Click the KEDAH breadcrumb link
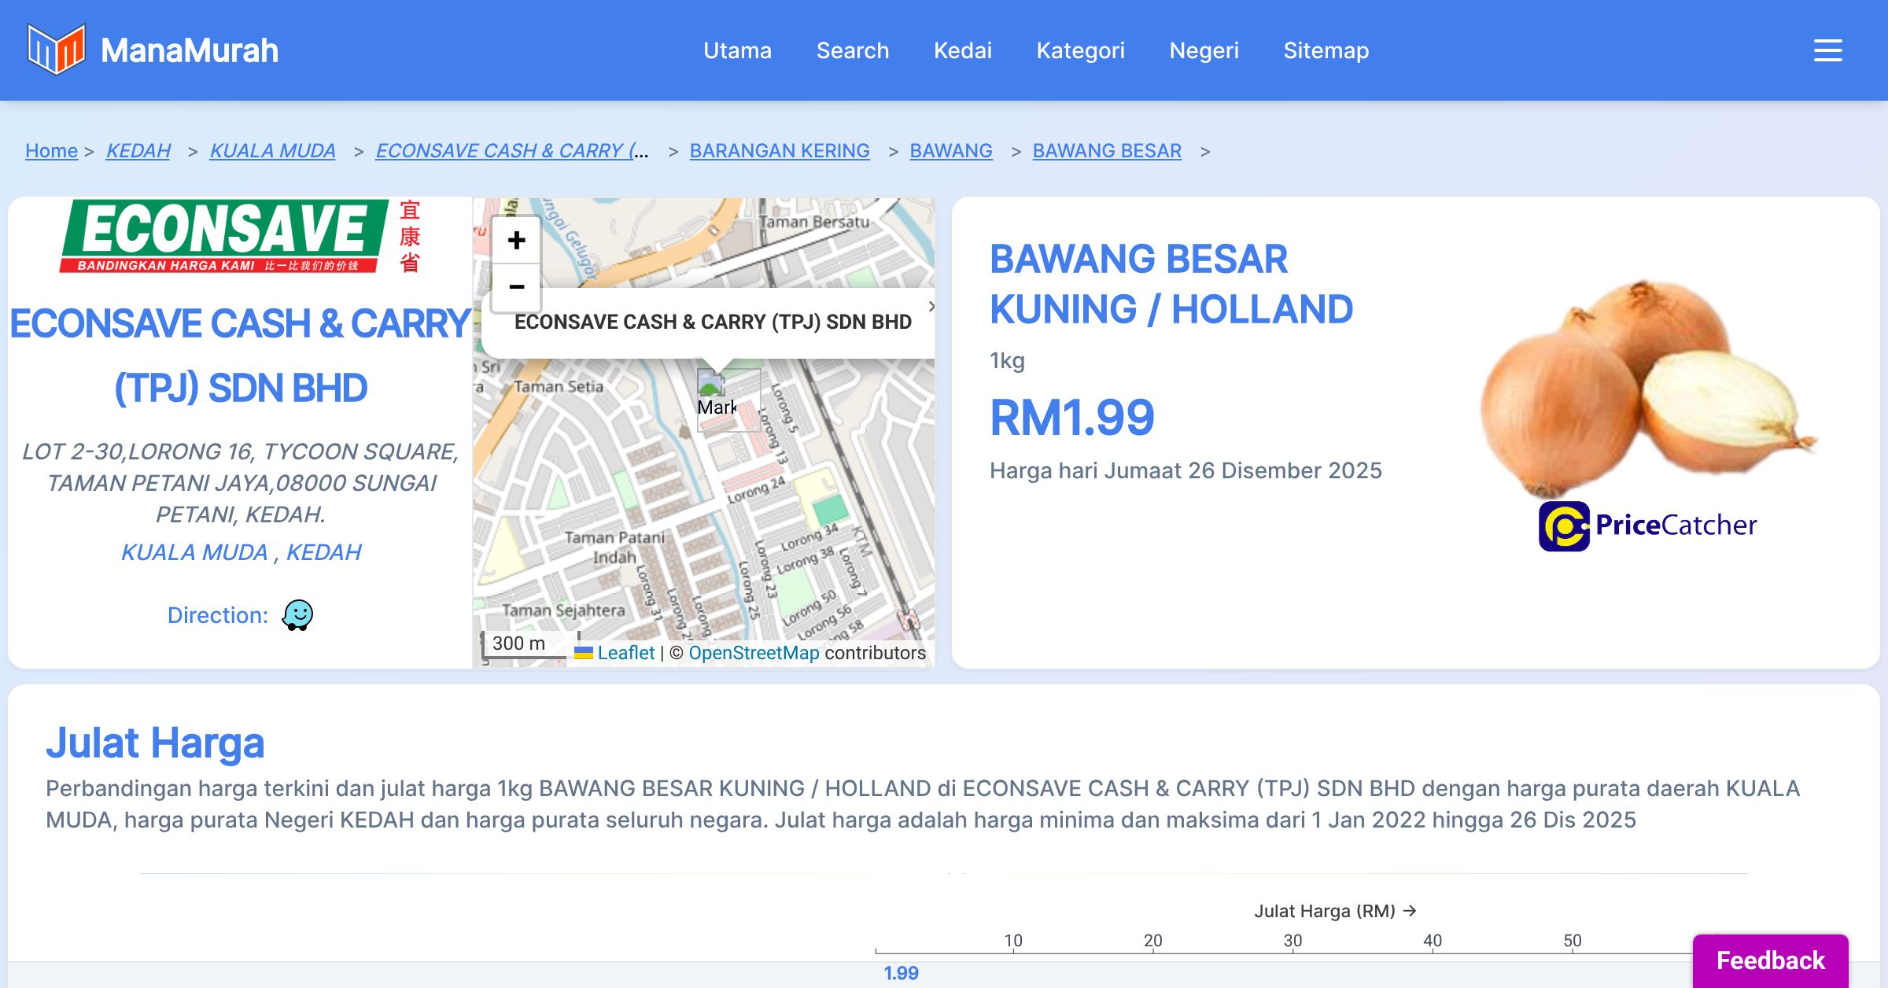Viewport: 1888px width, 988px height. click(138, 150)
